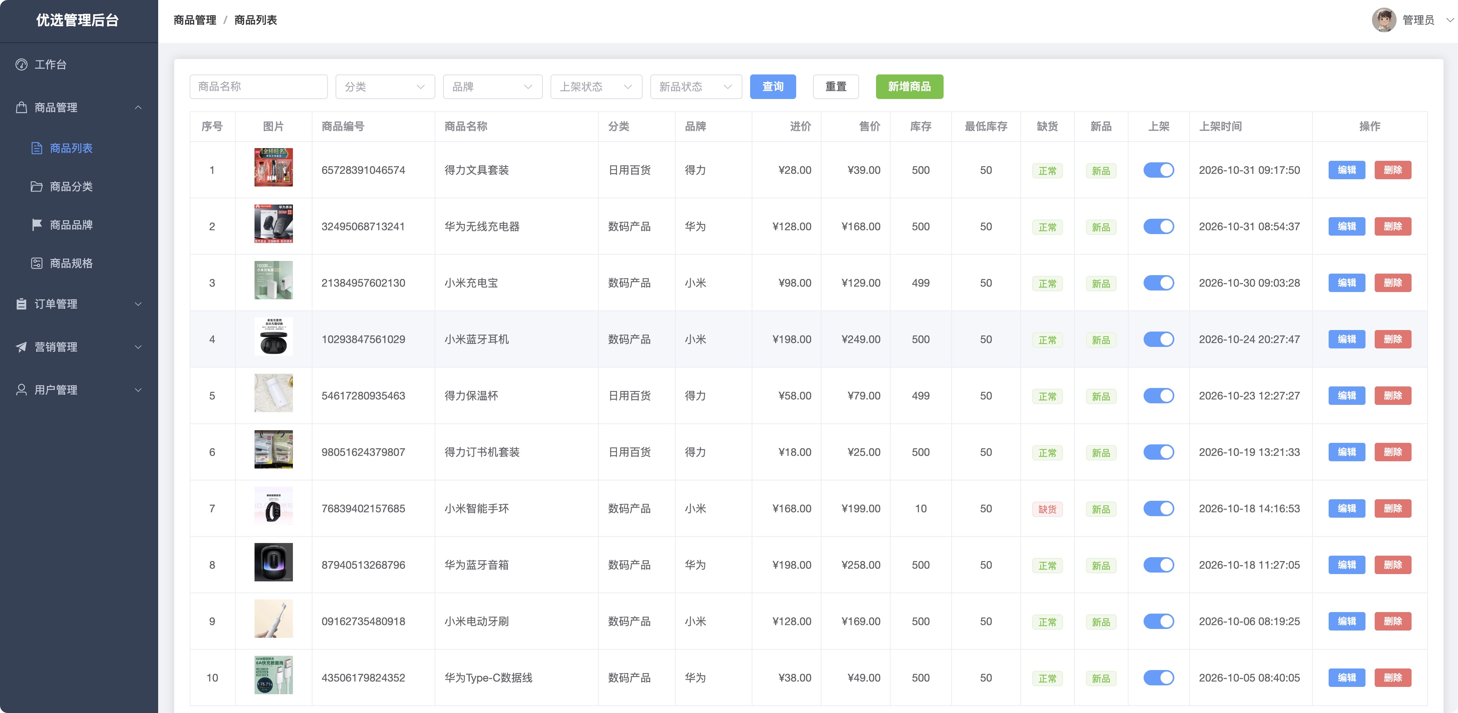Open the 品牌 filter dropdown
This screenshot has height=713, width=1458.
[x=493, y=87]
